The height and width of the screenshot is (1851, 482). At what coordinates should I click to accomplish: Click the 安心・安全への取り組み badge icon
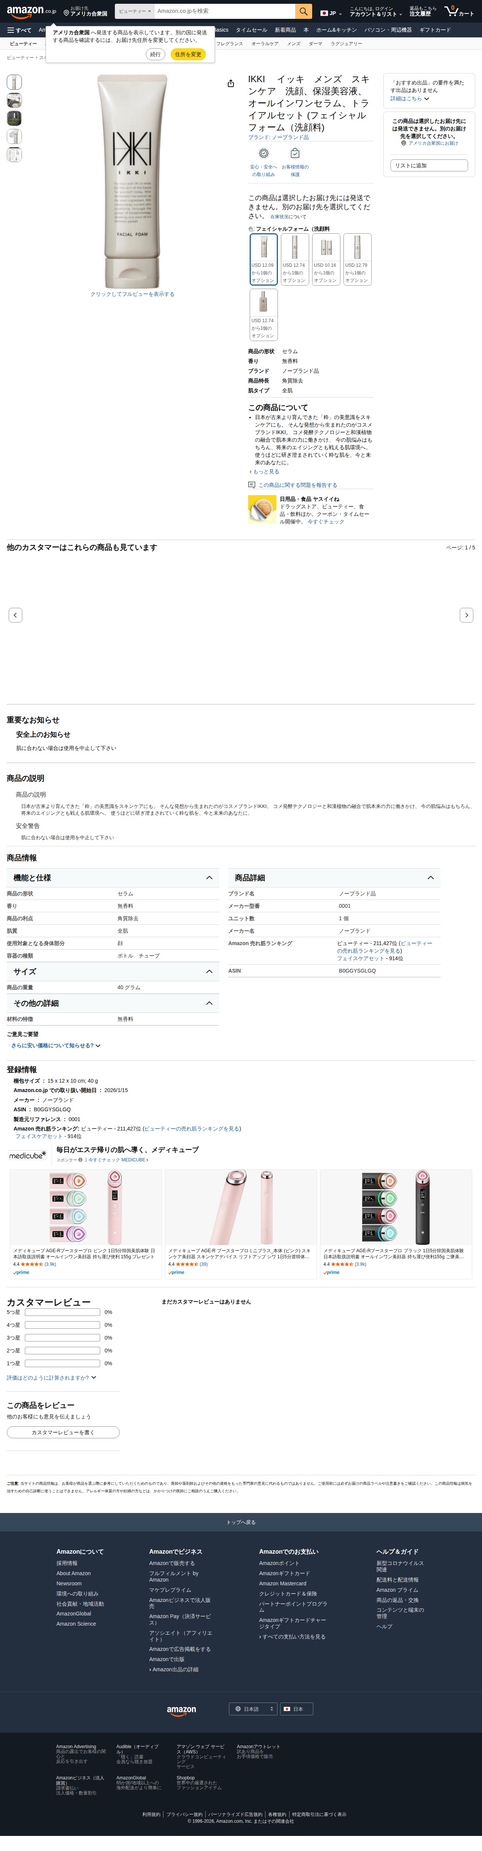click(x=264, y=153)
